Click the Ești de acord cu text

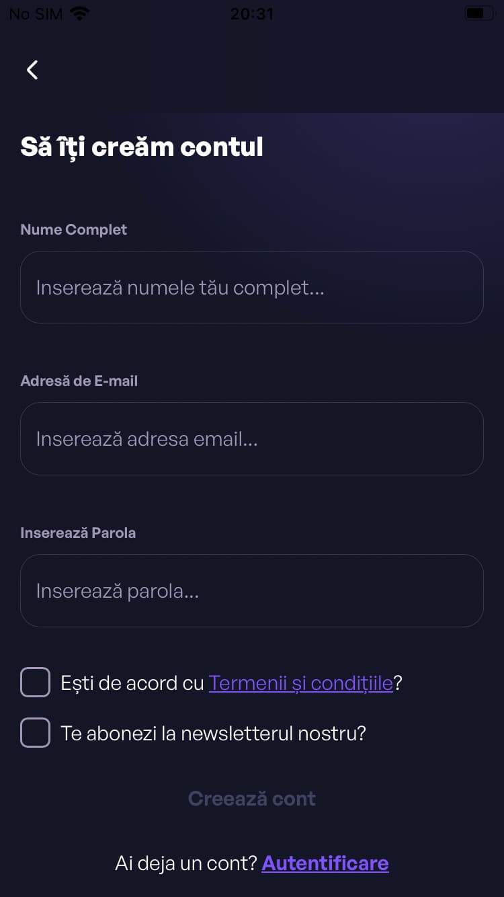pos(132,683)
